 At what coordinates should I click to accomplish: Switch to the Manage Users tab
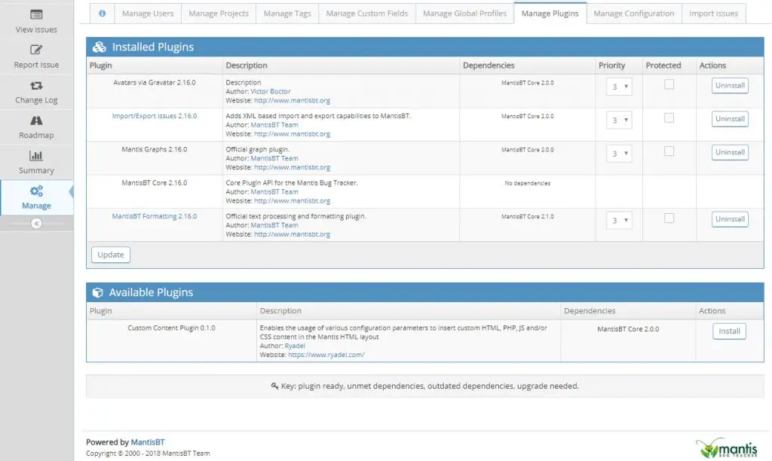[148, 13]
